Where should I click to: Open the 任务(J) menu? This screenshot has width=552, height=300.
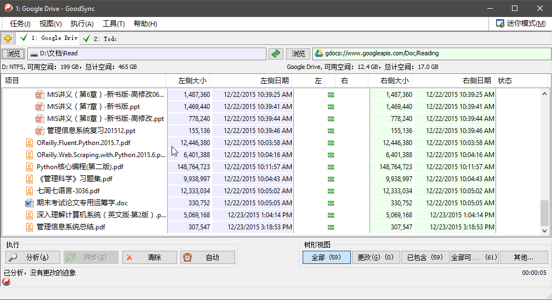point(20,24)
